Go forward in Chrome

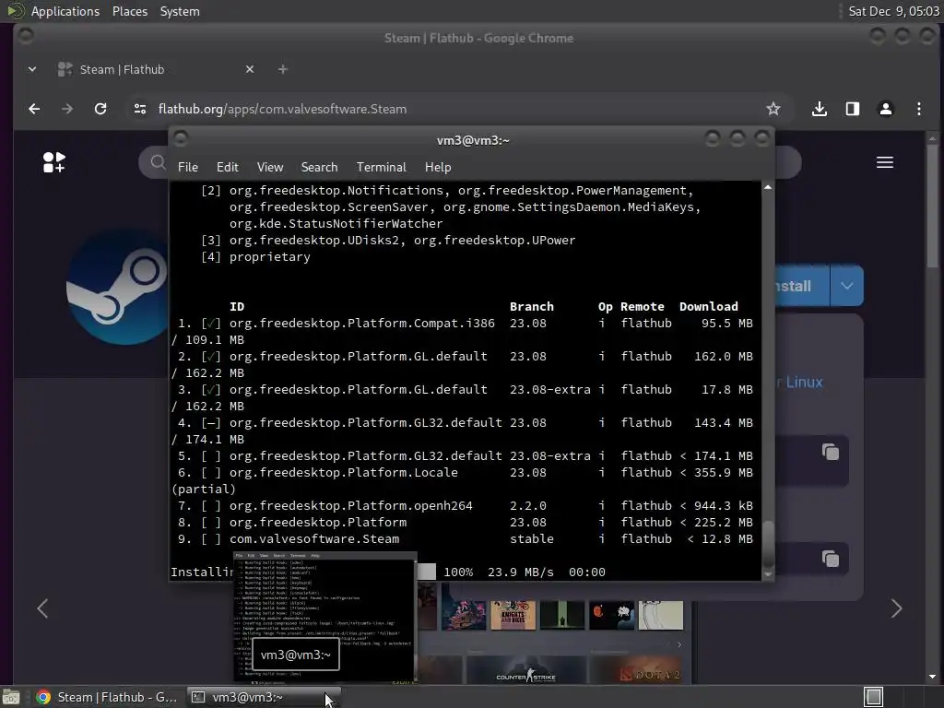pyautogui.click(x=66, y=109)
